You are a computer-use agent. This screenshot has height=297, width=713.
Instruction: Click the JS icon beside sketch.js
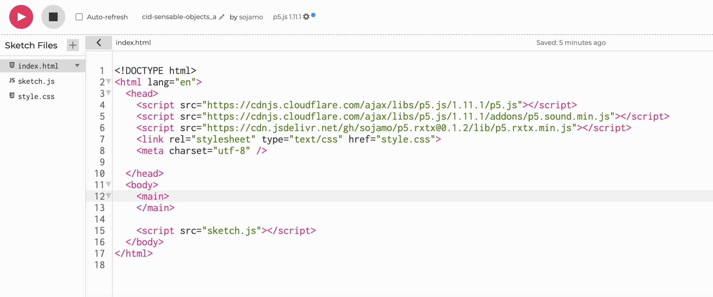click(12, 80)
